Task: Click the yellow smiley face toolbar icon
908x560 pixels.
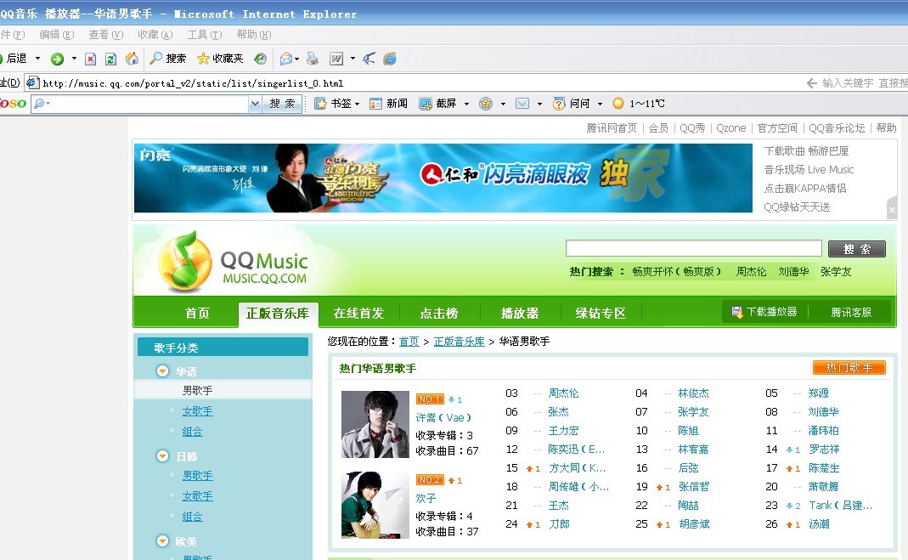Action: point(486,104)
